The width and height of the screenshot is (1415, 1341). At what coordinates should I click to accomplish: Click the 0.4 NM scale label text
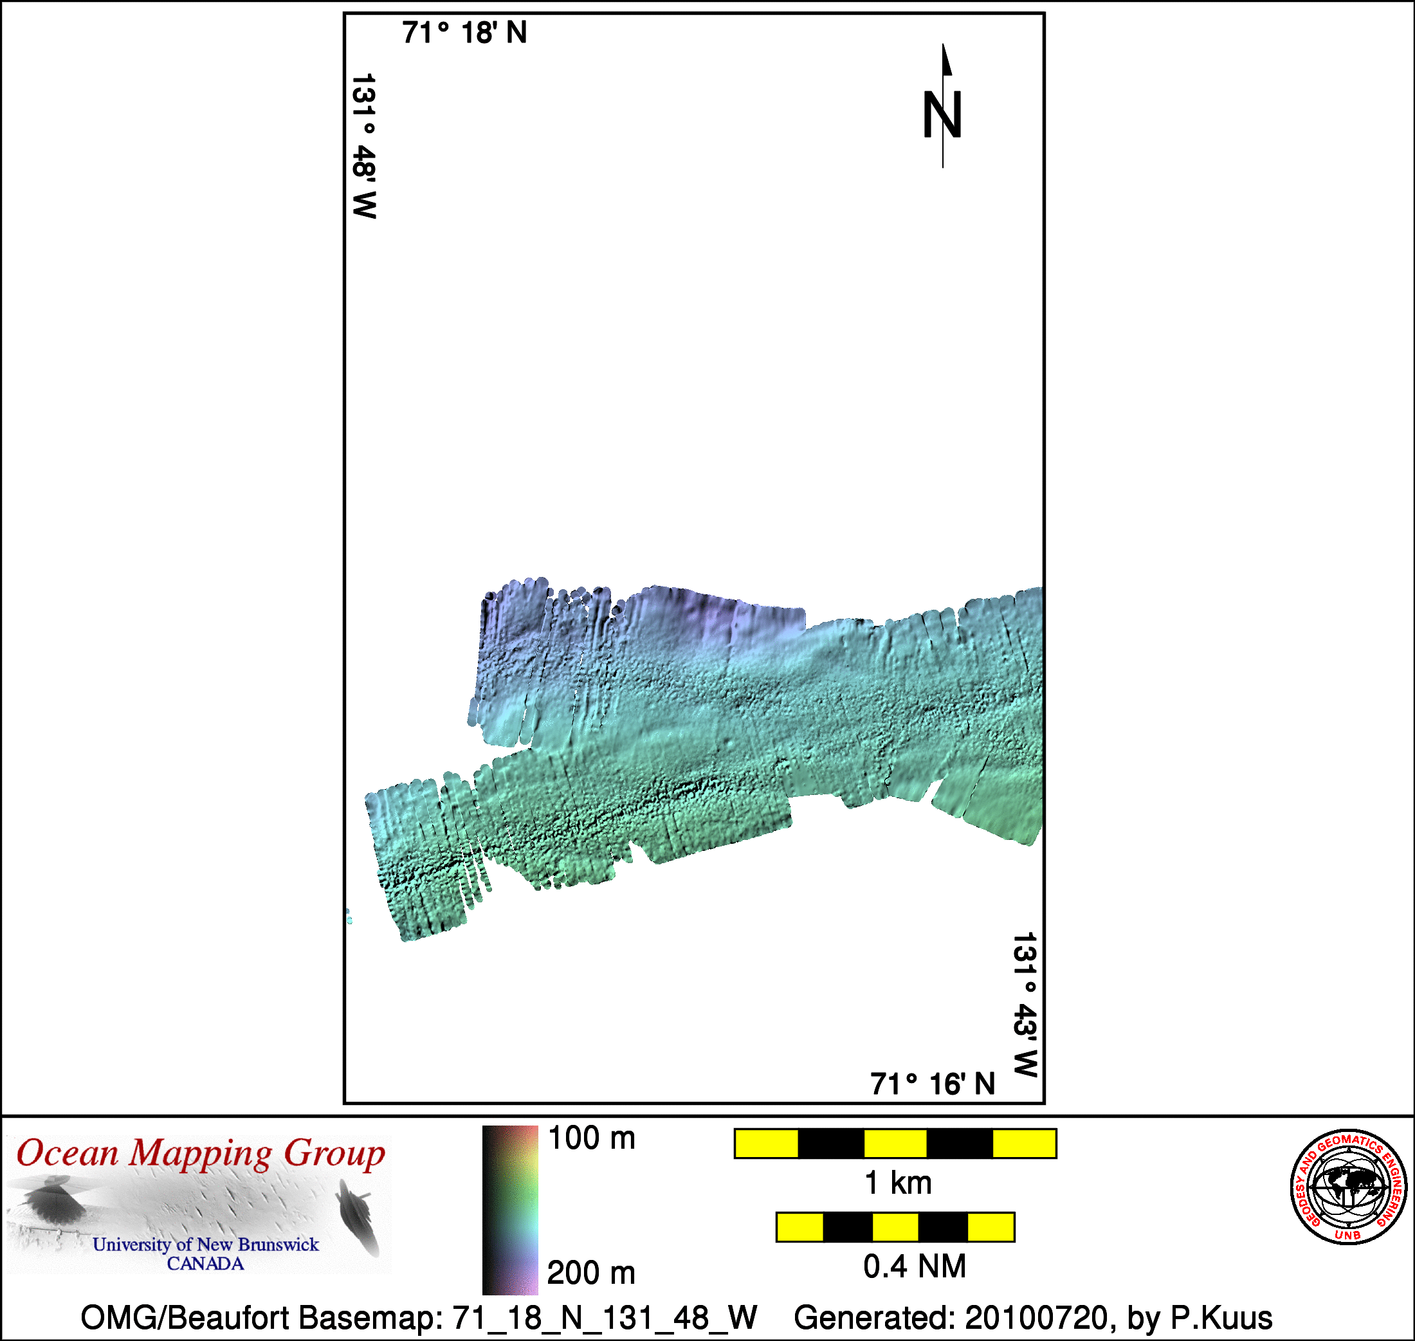[914, 1266]
